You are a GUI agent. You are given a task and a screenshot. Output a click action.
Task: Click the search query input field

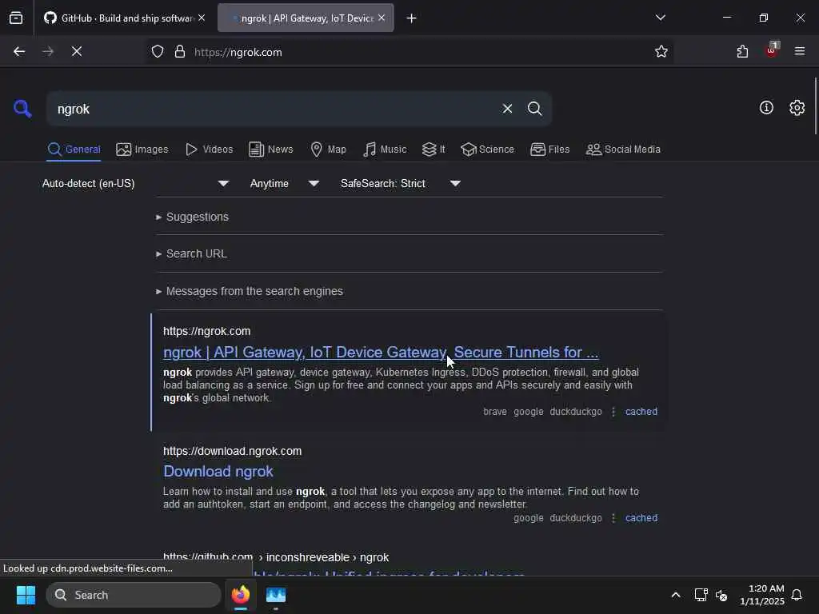click(x=274, y=109)
